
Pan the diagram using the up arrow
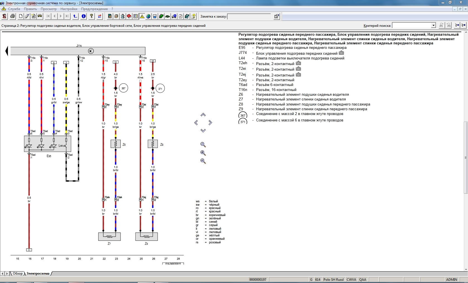coord(203,115)
